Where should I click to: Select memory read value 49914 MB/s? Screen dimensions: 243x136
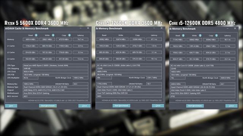(30, 39)
